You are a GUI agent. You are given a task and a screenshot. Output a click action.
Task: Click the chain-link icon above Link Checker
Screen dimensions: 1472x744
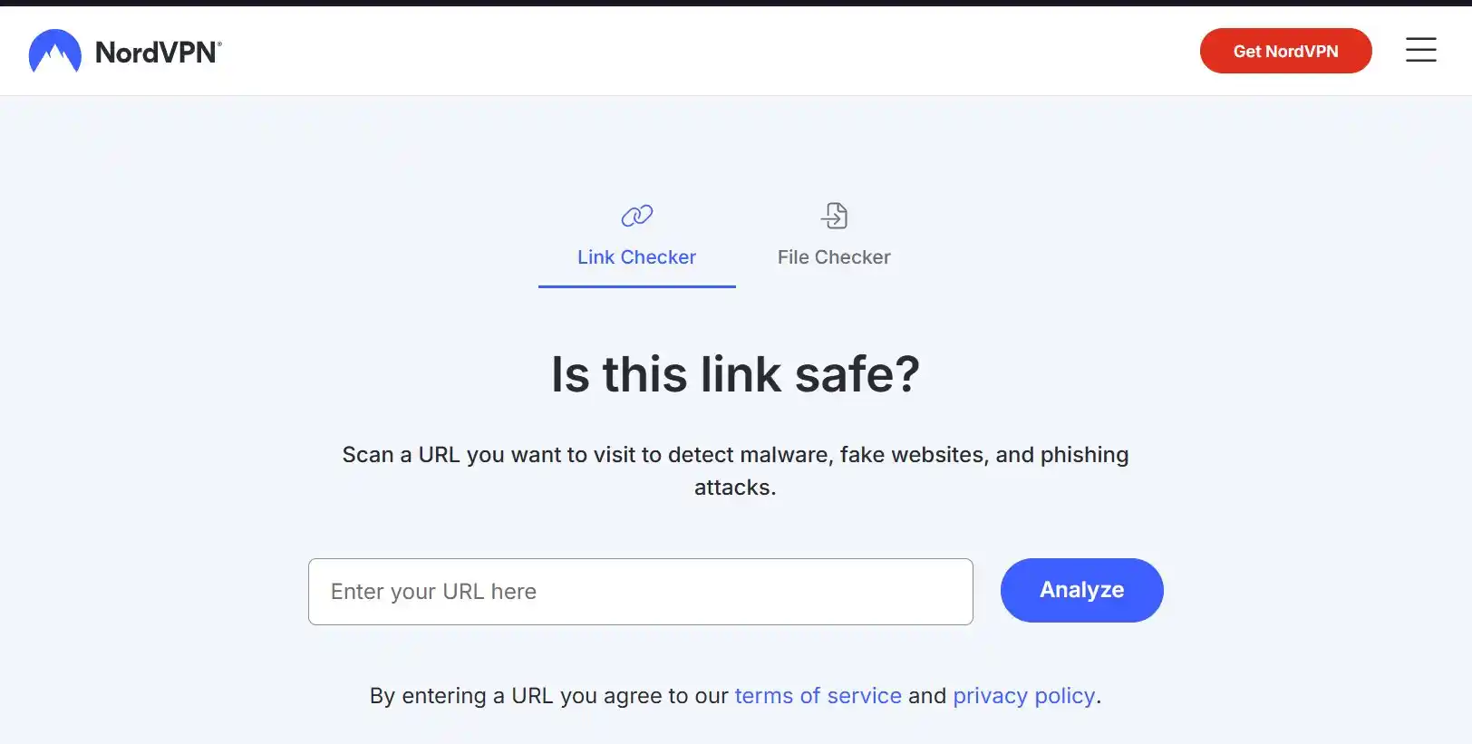(636, 216)
